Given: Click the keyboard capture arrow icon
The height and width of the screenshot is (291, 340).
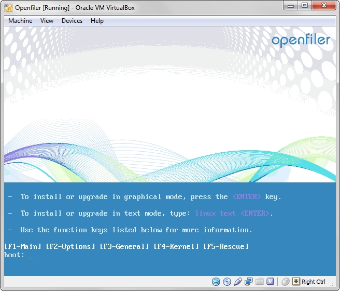Looking at the screenshot, I should [x=296, y=282].
